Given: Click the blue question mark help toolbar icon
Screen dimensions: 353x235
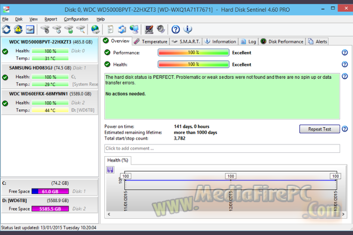Looking at the screenshot, I should point(176,29).
